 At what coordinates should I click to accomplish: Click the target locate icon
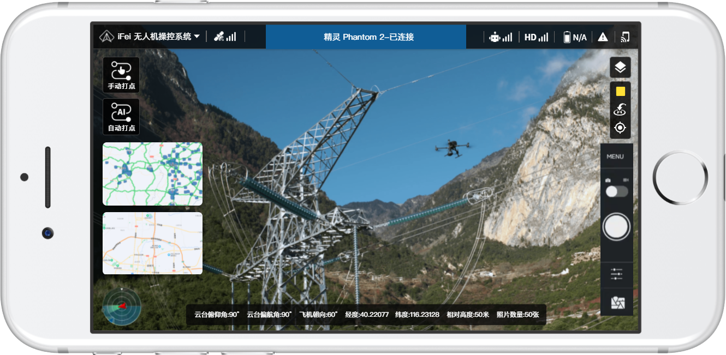tap(620, 128)
